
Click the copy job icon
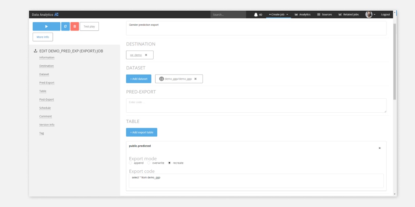(65, 26)
